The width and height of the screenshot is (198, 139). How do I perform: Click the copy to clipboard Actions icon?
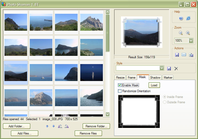tap(191, 55)
